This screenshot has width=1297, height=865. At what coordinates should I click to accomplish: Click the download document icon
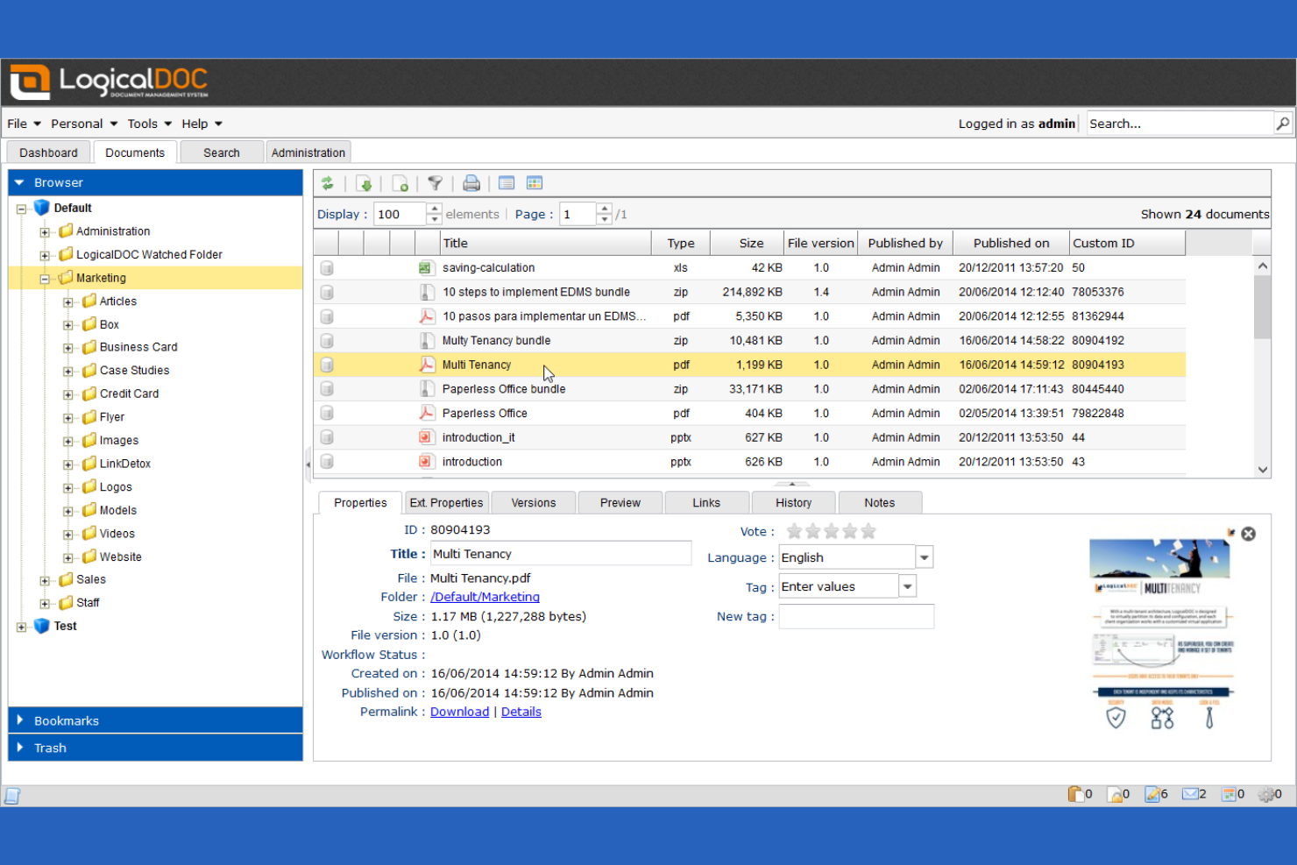point(365,182)
